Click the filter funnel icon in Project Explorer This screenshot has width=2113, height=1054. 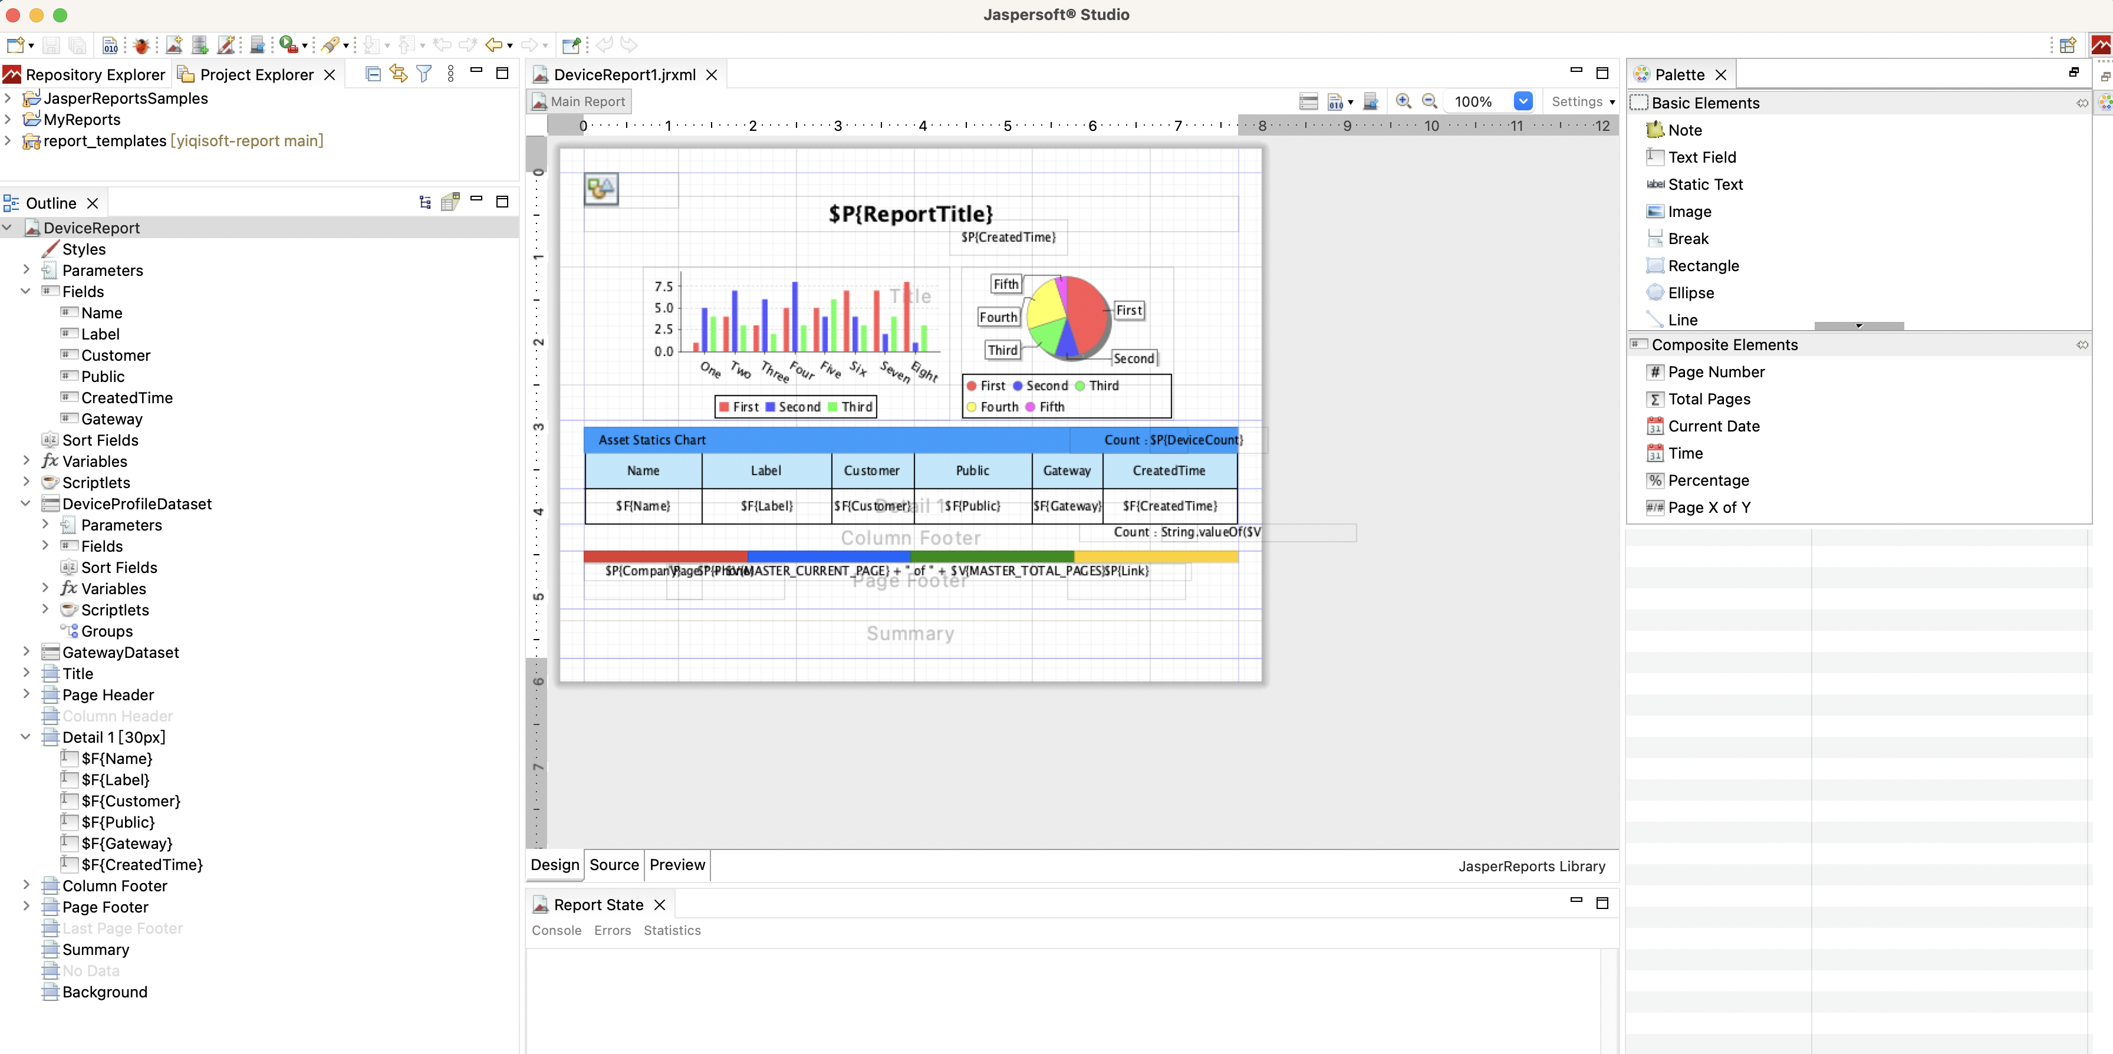tap(424, 74)
